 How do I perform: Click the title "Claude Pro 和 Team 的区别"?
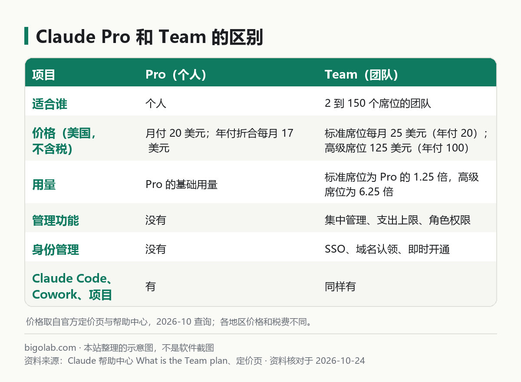pyautogui.click(x=149, y=37)
